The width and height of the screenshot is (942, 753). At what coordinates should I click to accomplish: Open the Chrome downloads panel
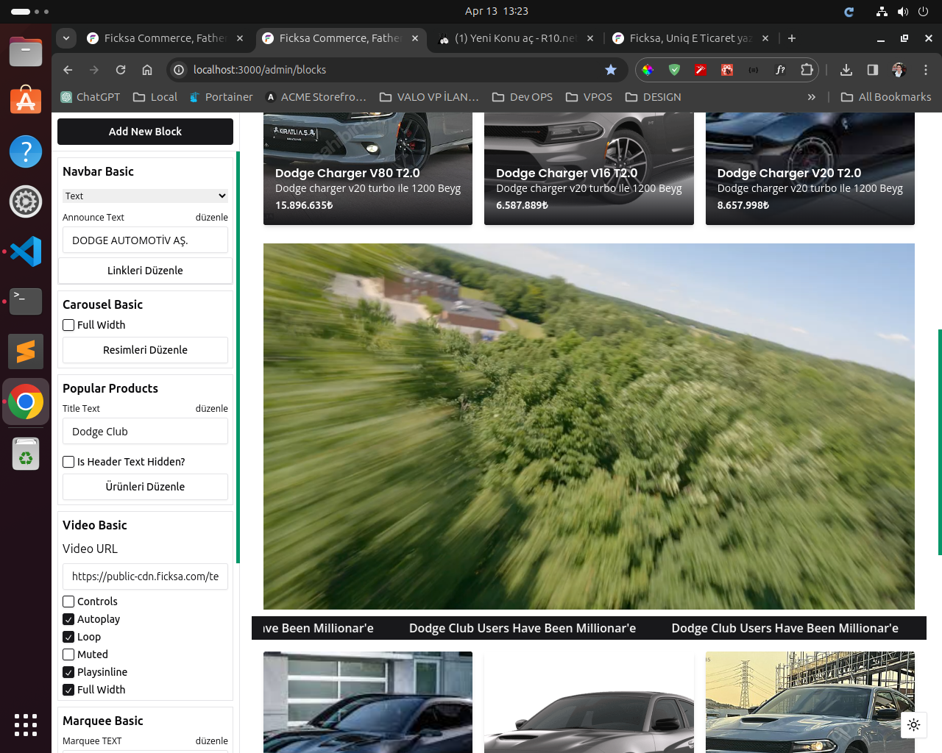(846, 70)
